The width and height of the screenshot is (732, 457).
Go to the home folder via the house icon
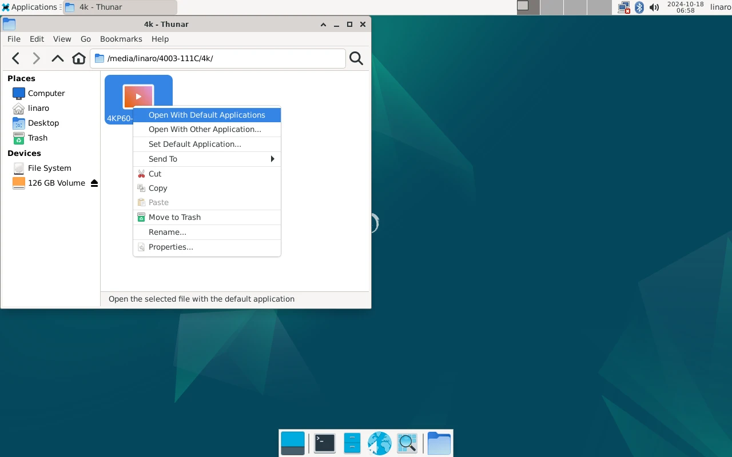(x=79, y=58)
